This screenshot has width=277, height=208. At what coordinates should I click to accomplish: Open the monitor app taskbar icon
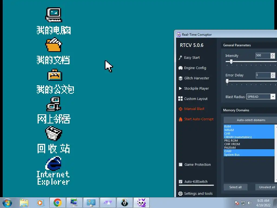pyautogui.click(x=74, y=203)
